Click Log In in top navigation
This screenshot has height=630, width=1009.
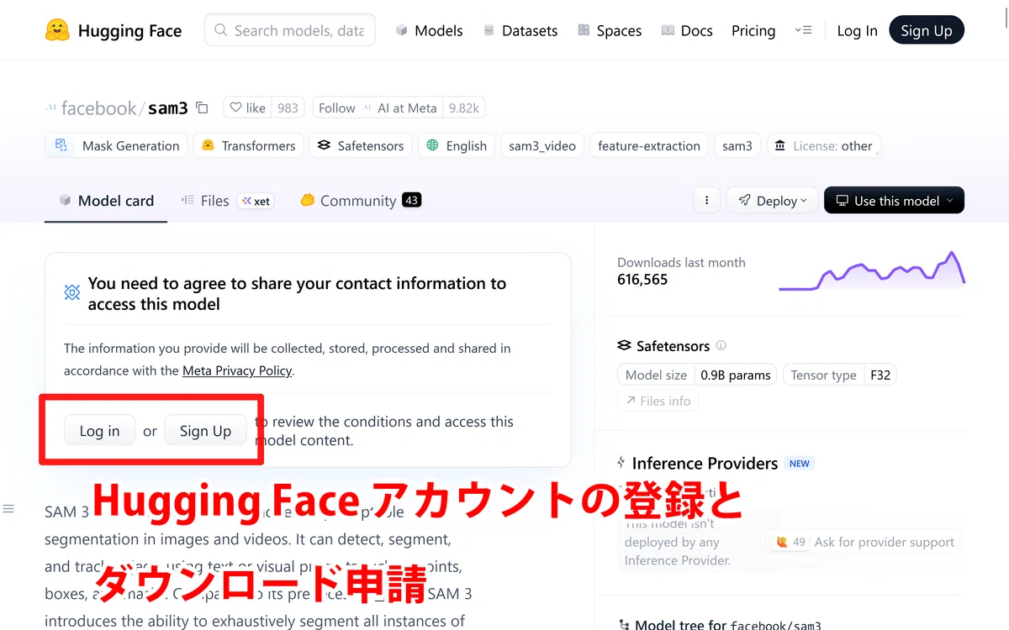[x=857, y=30]
